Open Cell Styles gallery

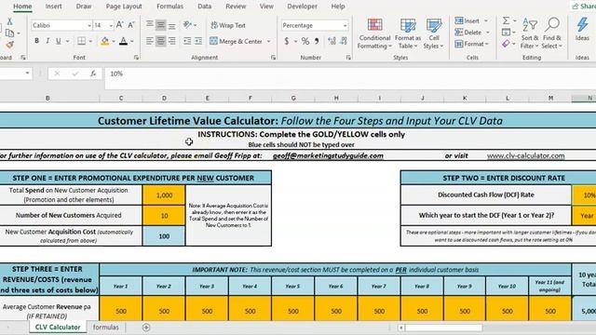[x=434, y=33]
